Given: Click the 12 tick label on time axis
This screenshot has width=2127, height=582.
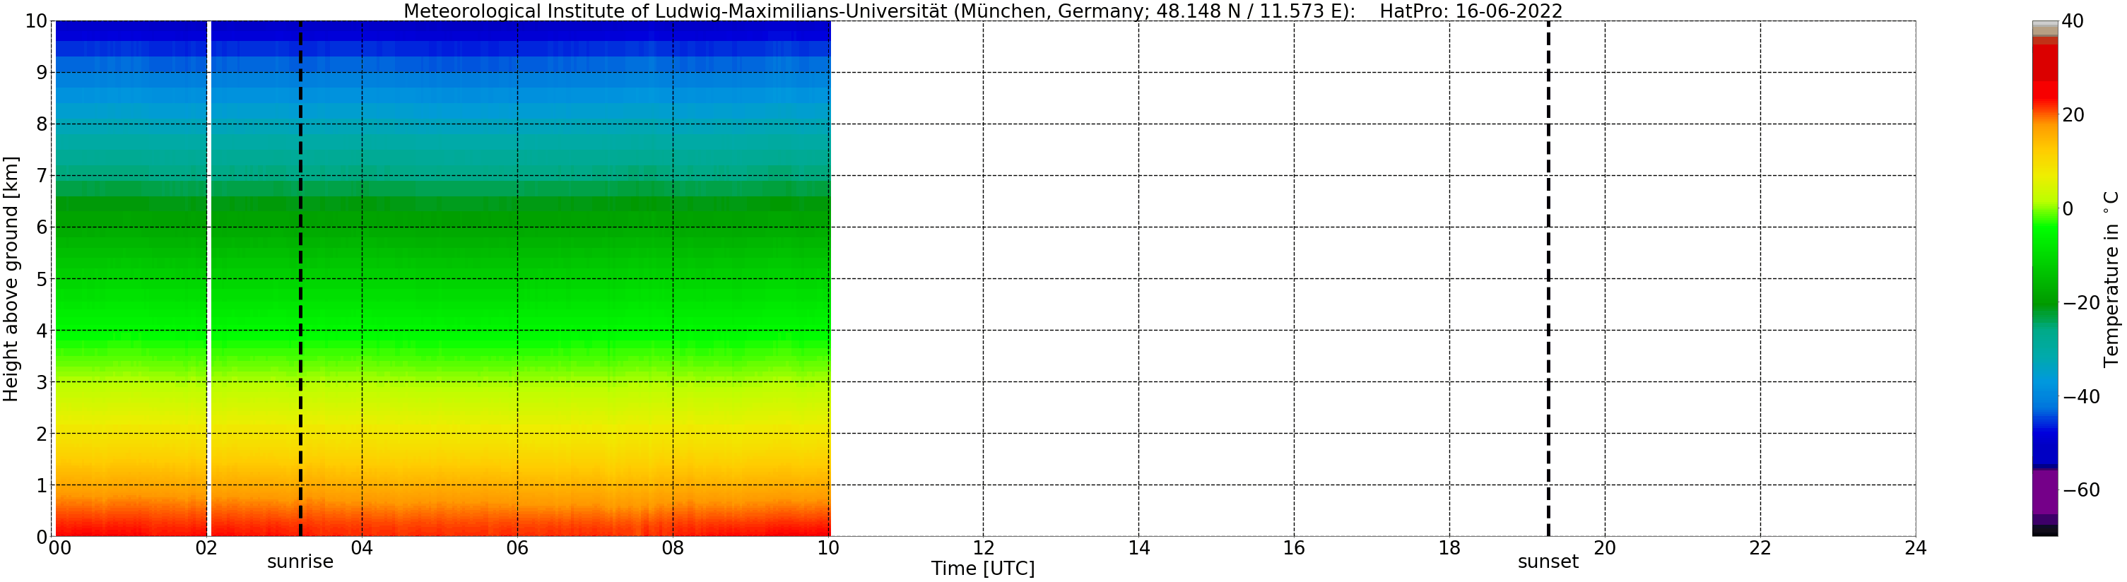Looking at the screenshot, I should pos(982,548).
